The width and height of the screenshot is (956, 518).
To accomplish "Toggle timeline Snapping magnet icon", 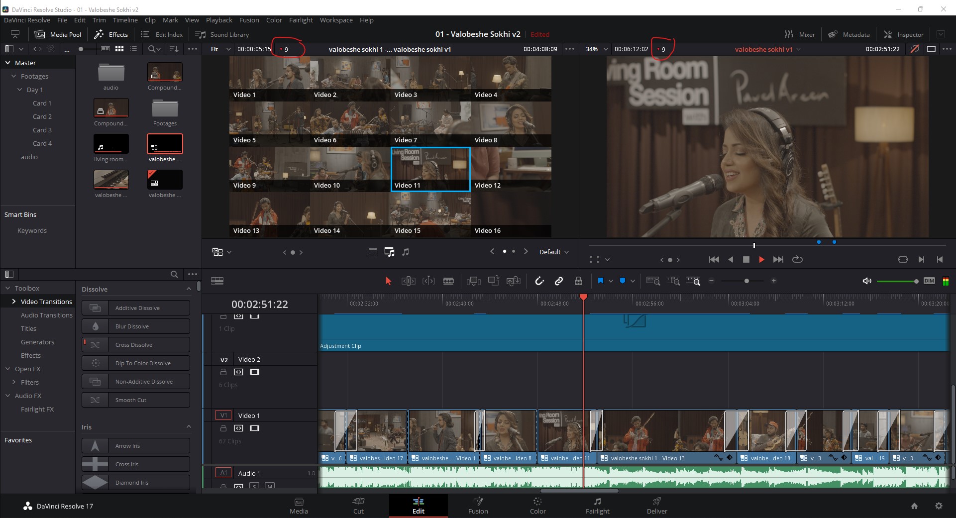I will coord(539,281).
